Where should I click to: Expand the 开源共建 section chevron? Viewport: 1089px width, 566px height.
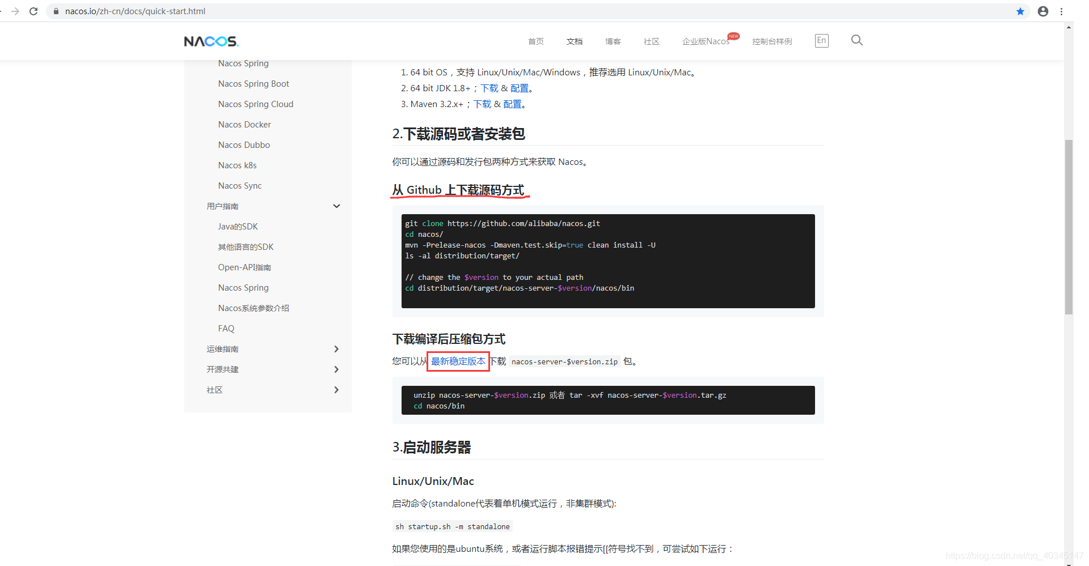pyautogui.click(x=336, y=369)
